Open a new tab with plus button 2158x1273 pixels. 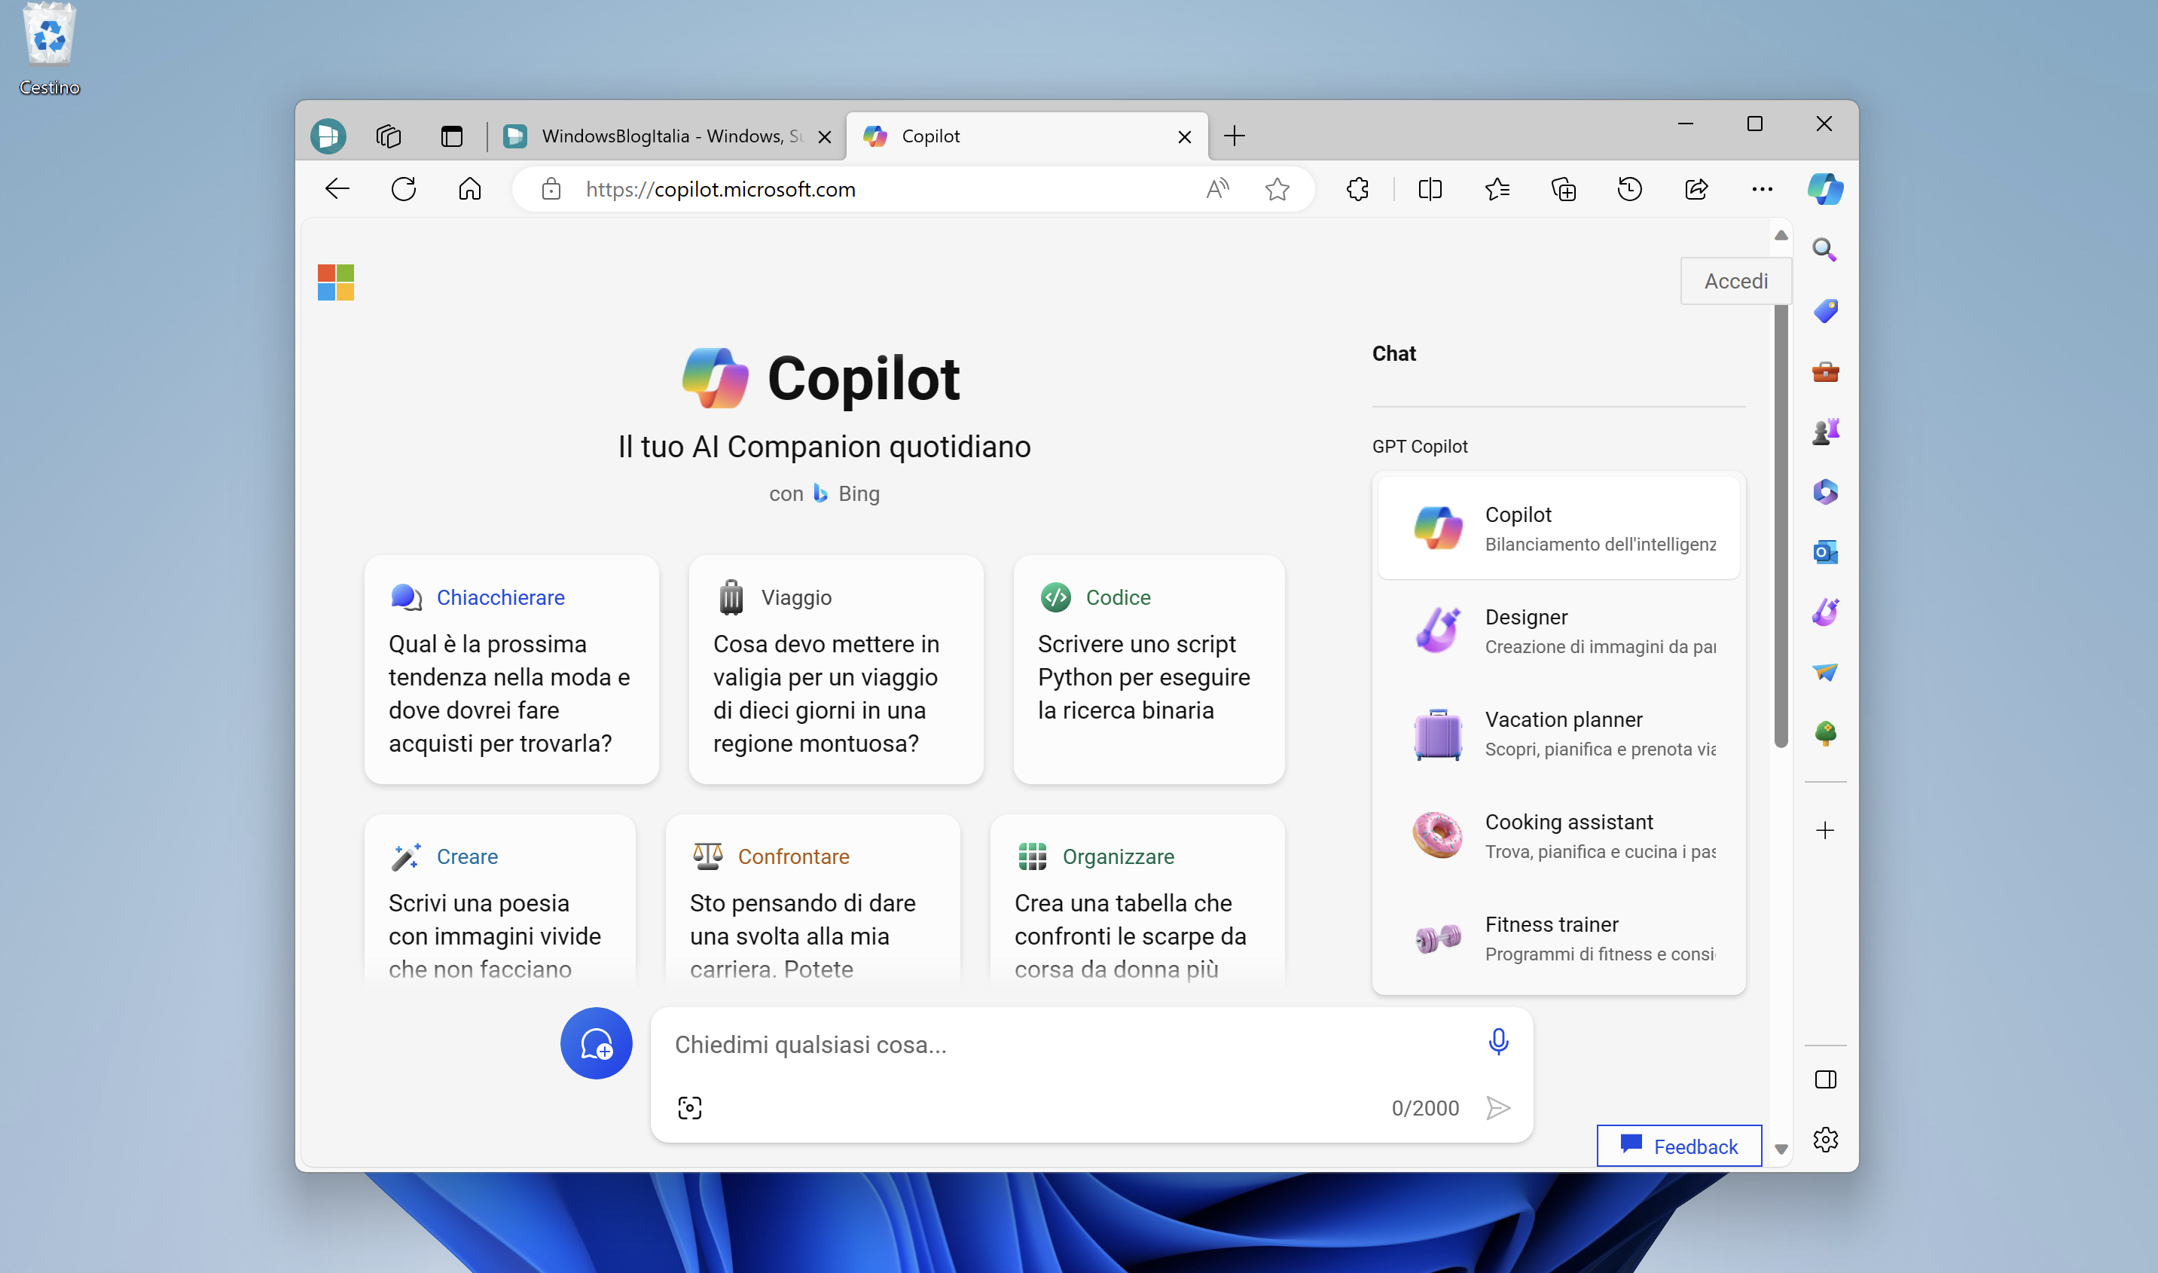(x=1235, y=136)
